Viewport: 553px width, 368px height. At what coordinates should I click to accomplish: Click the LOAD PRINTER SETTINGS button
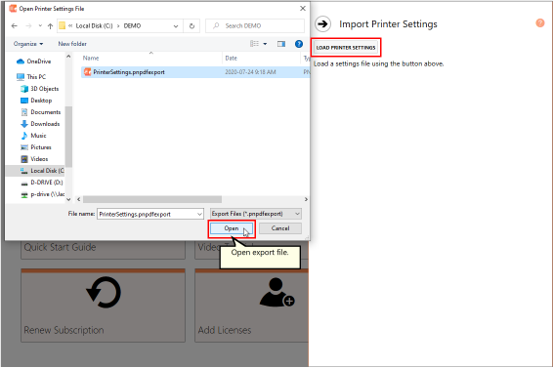point(346,48)
